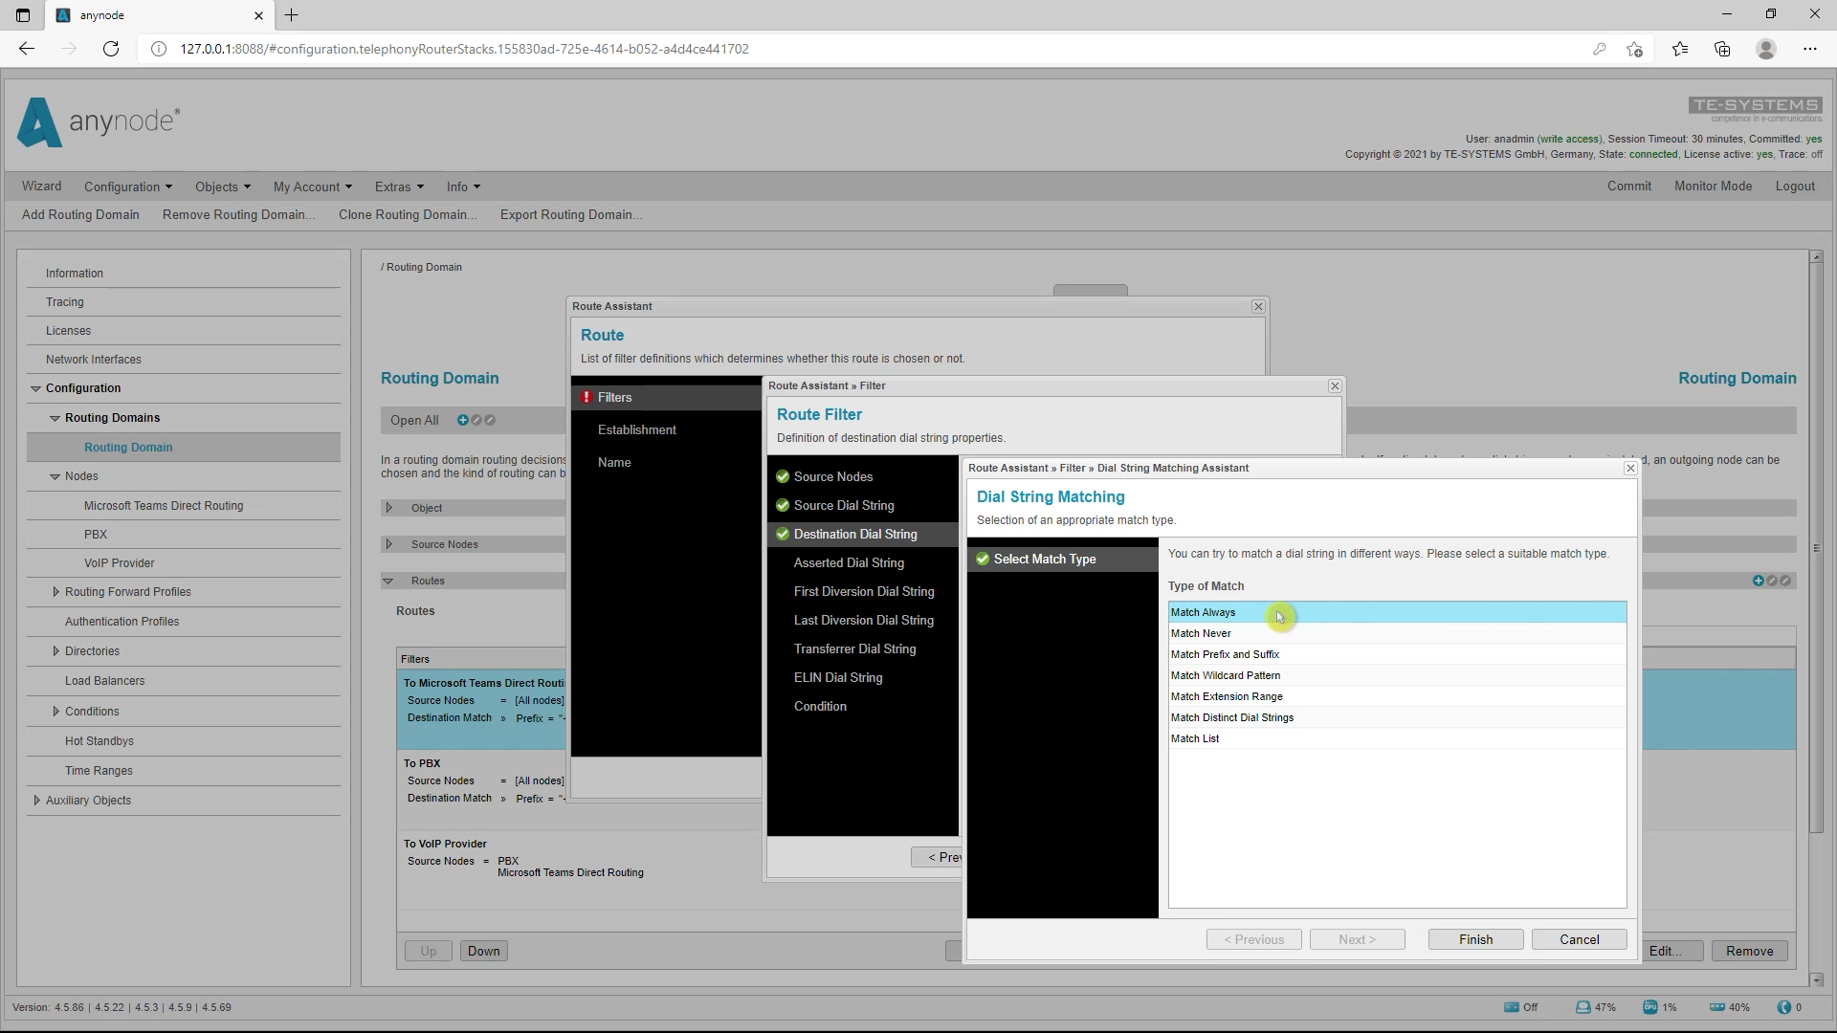1837x1033 pixels.
Task: Open the browser Favorites list icon
Action: (1680, 49)
